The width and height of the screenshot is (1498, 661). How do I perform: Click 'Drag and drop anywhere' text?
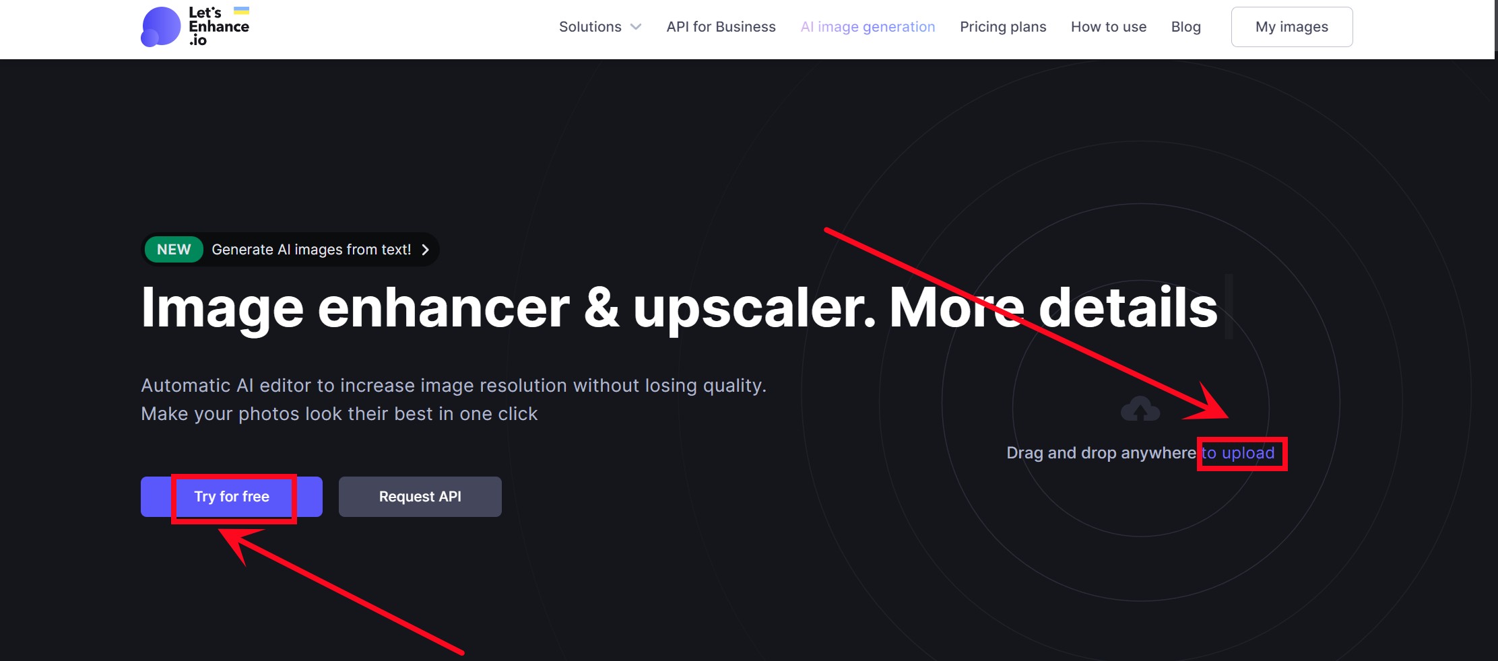[1101, 453]
